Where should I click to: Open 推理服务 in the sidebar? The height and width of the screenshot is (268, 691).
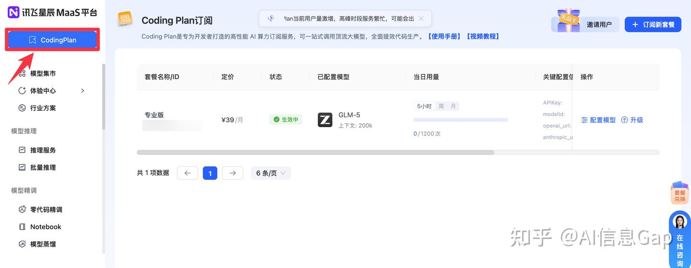[x=43, y=150]
